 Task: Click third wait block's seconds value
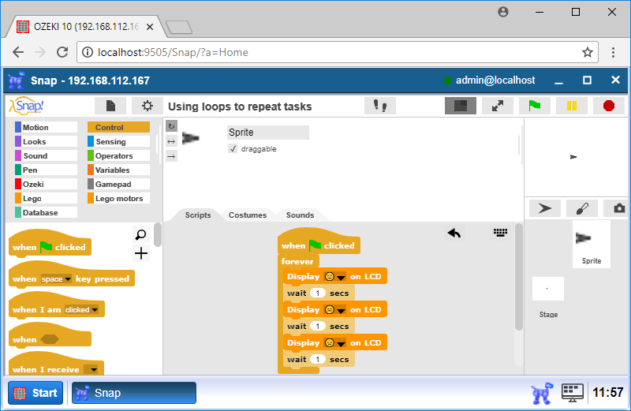click(318, 359)
